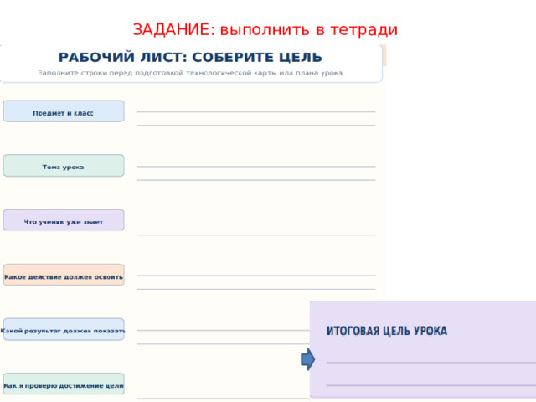Click answer line next to 'Что ученик уже знает'

pyautogui.click(x=256, y=234)
